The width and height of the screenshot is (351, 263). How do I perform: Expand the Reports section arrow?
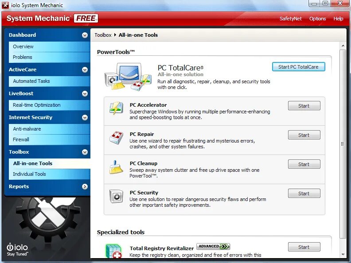pos(85,186)
